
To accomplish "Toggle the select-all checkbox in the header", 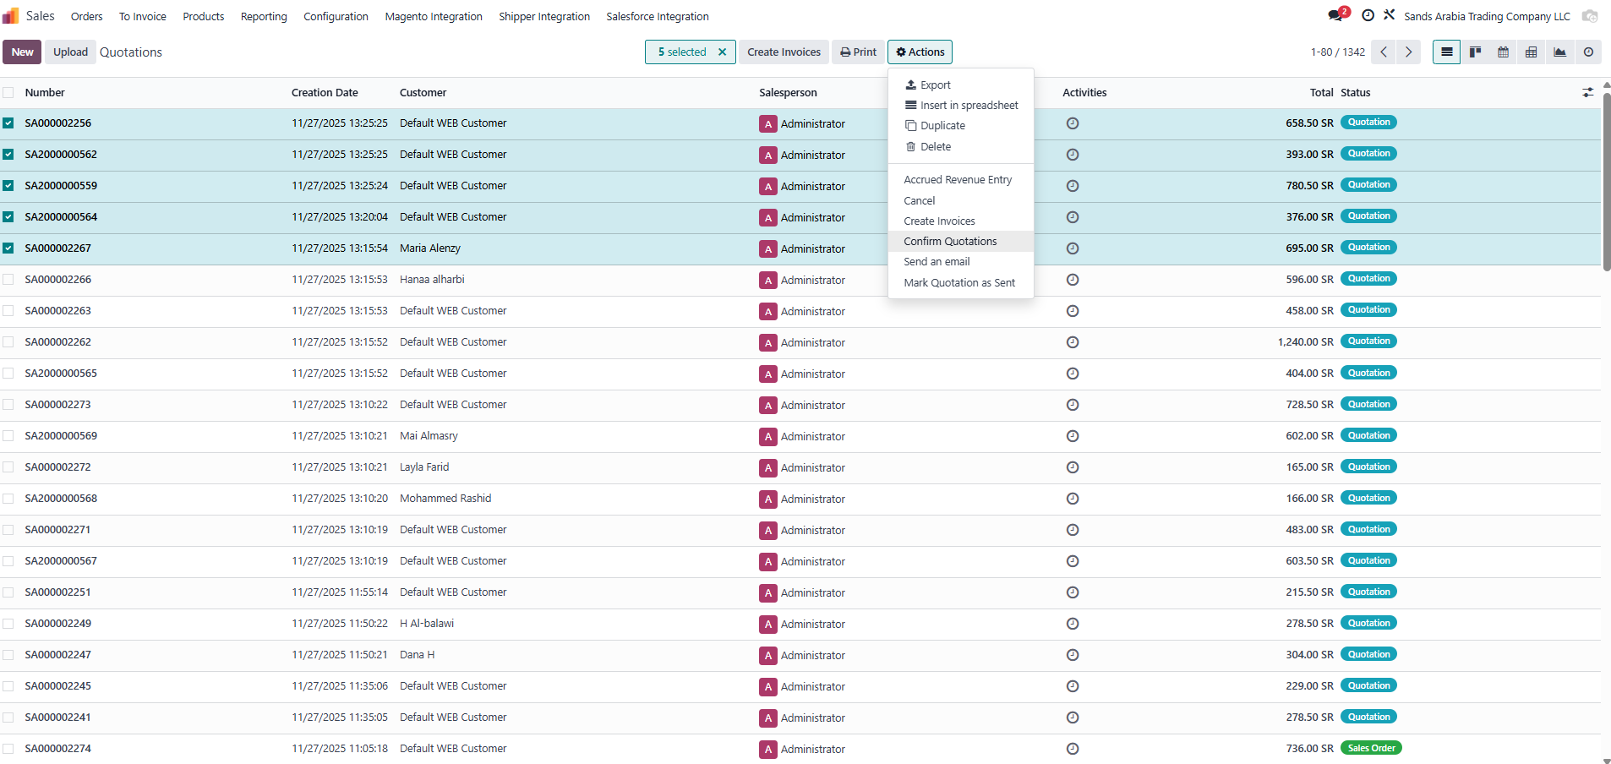I will coord(8,93).
